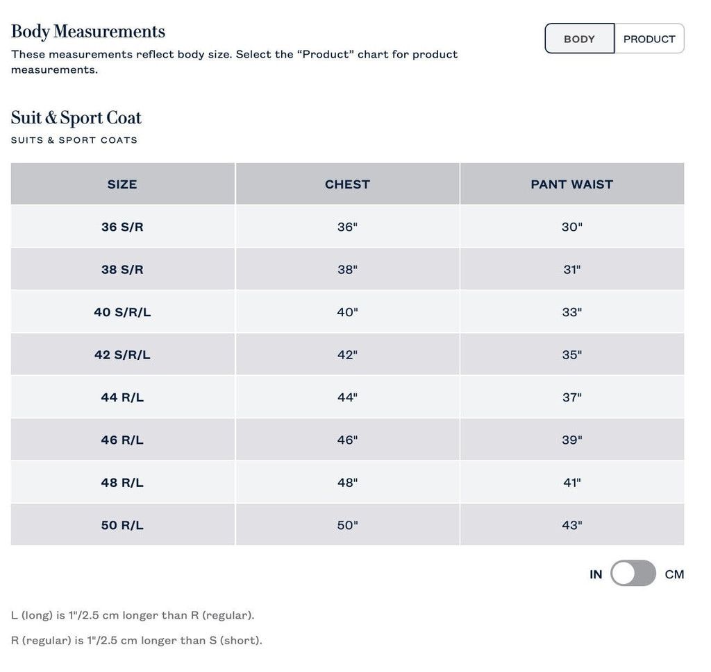711x672 pixels.
Task: Toggle the IN/CM unit switch
Action: [x=633, y=574]
